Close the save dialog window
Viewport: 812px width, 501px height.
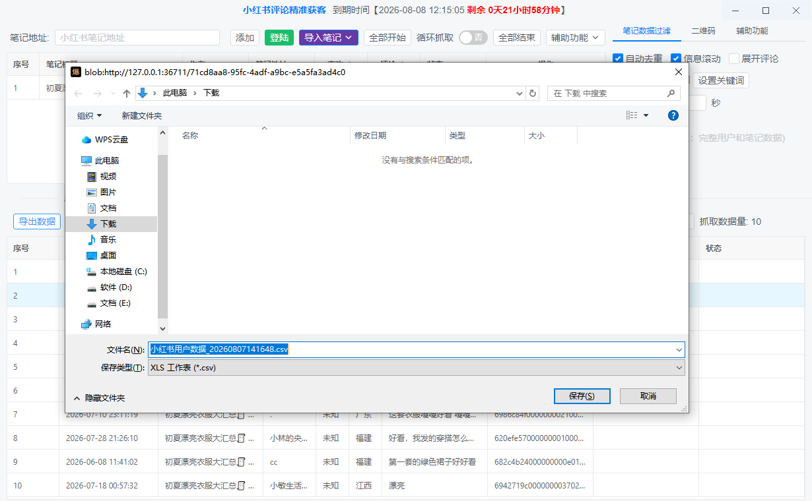(678, 72)
